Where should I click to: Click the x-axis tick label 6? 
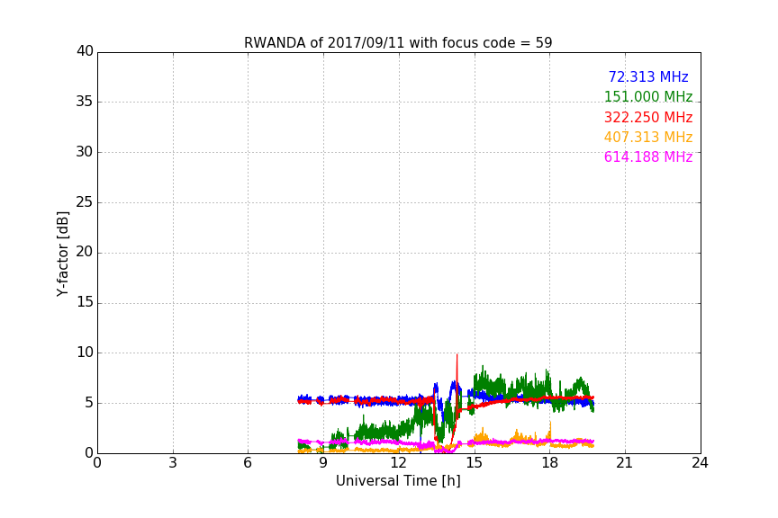[x=249, y=463]
